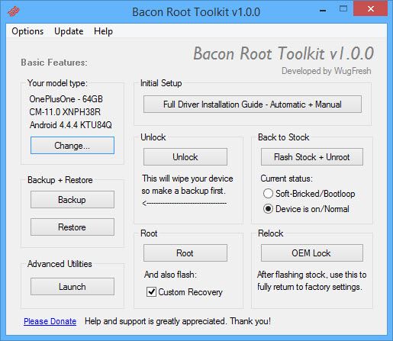The height and width of the screenshot is (341, 393).
Task: Uncheck the Custom Recovery checkbox
Action: (x=151, y=291)
